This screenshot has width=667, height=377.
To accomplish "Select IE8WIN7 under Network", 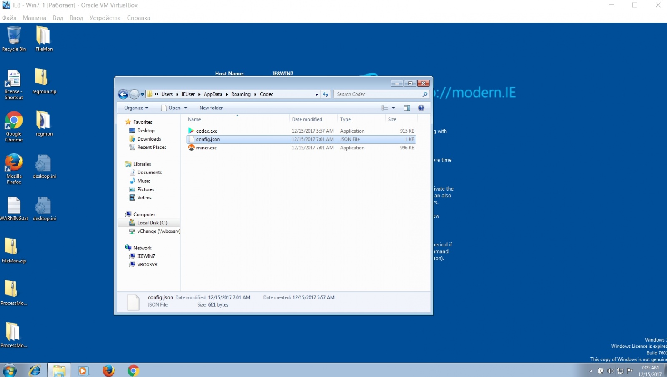I will (x=146, y=256).
